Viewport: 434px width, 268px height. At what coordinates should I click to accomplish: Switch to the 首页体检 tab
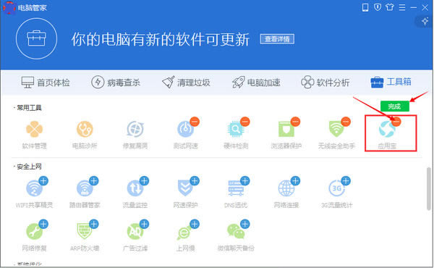[46, 83]
